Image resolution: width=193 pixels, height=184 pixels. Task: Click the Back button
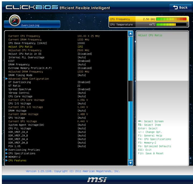click(x=180, y=8)
